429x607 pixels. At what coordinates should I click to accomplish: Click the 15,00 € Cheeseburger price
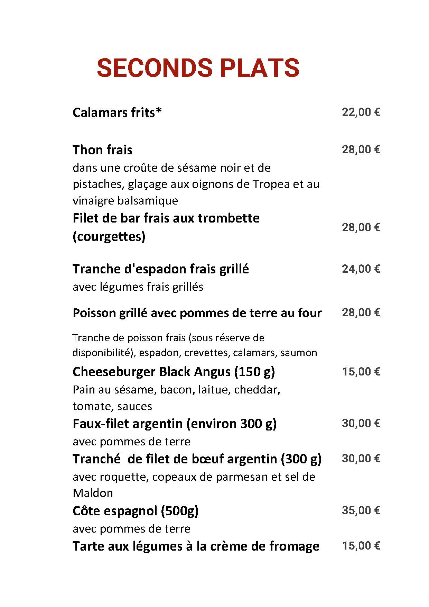pos(361,372)
